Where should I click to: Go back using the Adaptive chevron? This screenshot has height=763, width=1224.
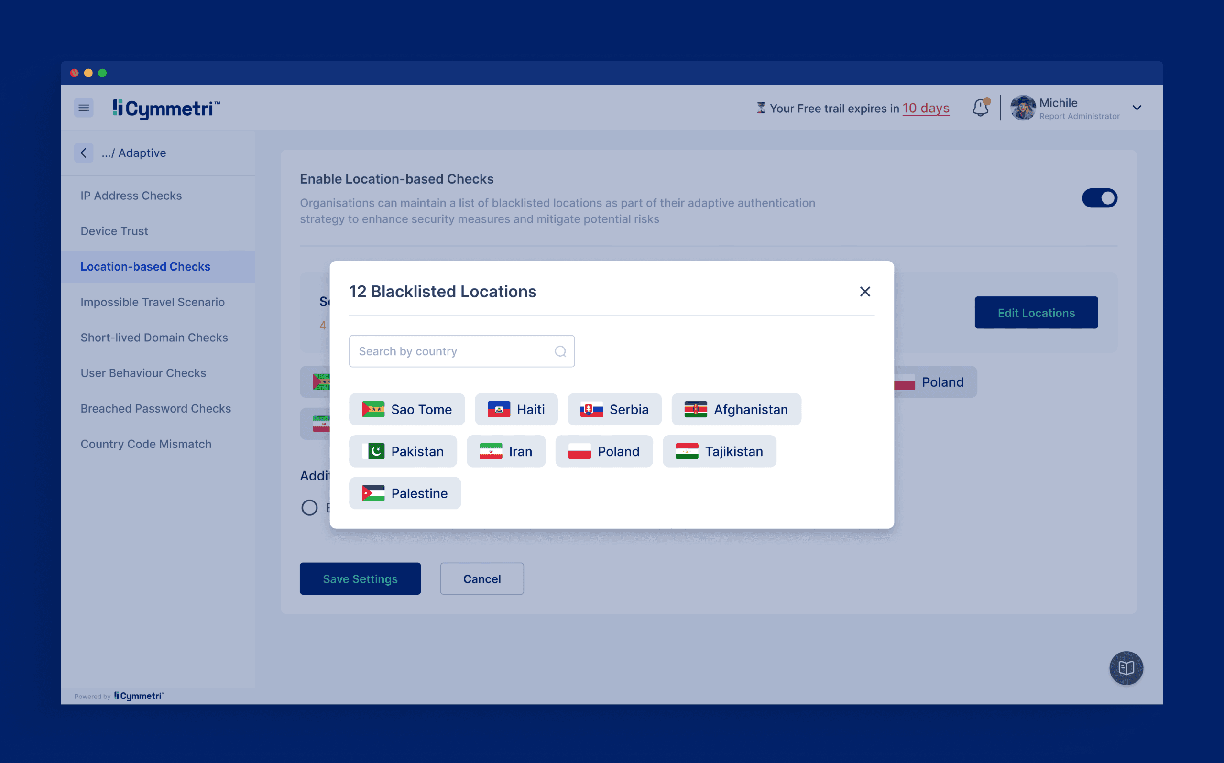[x=84, y=153]
